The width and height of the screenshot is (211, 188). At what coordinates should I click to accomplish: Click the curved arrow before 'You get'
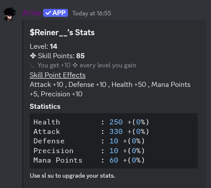pyautogui.click(x=33, y=65)
